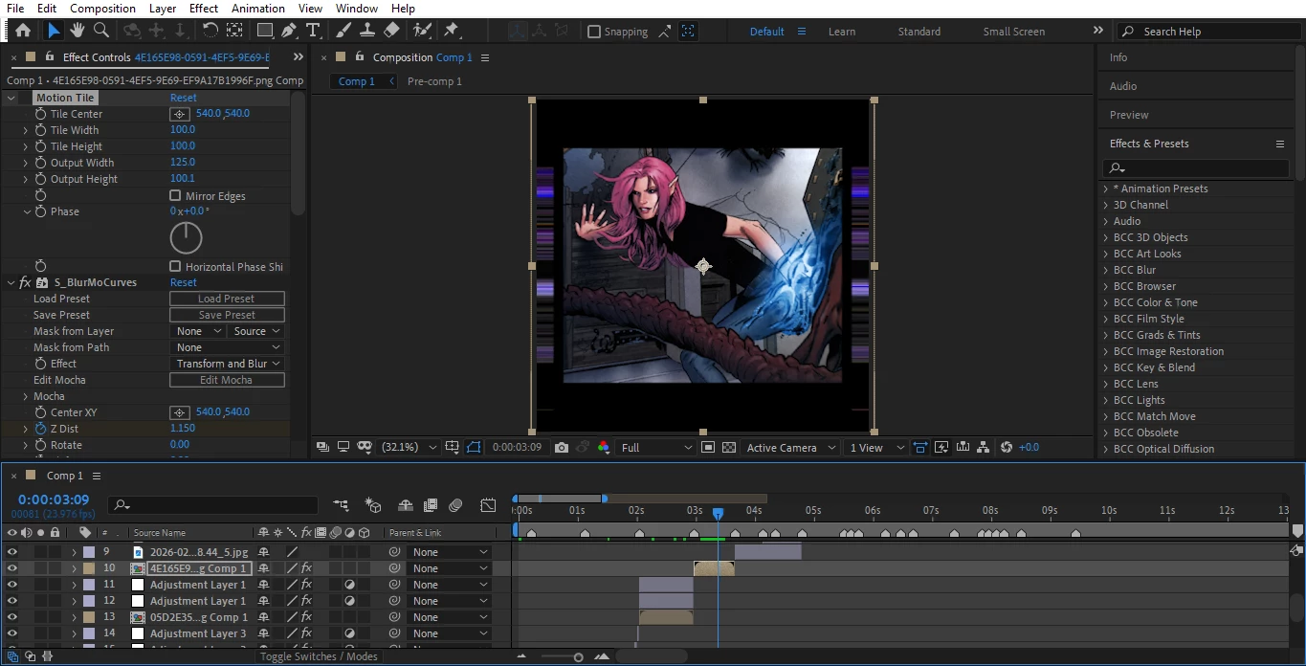This screenshot has height=666, width=1306.
Task: Open the Animation menu
Action: coord(258,9)
